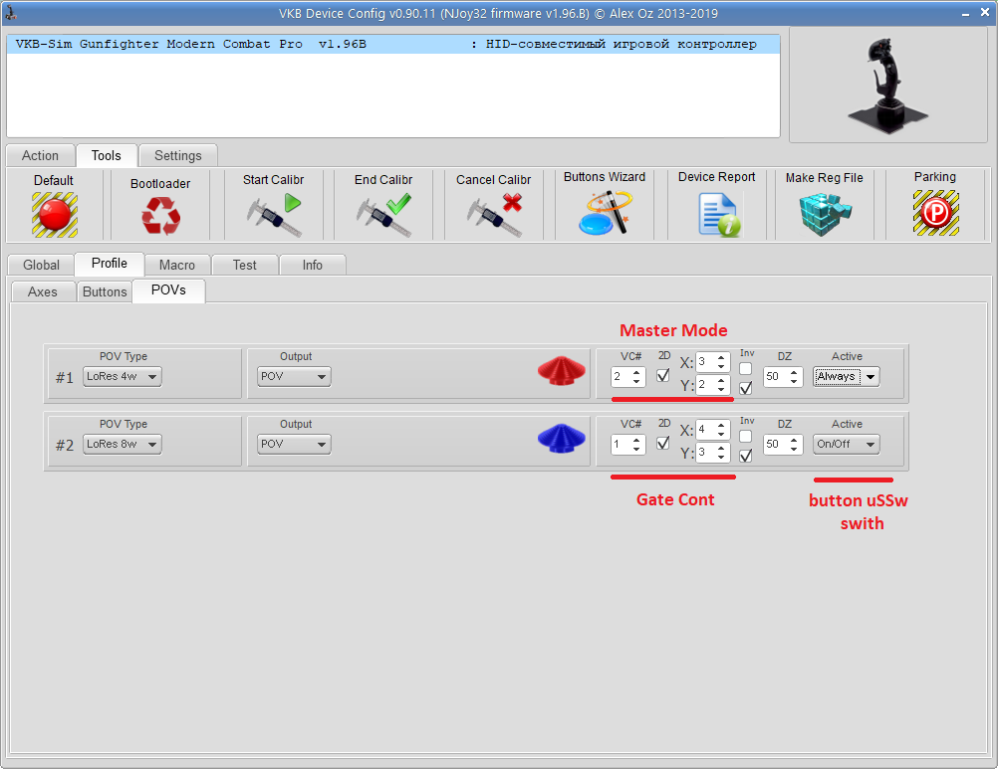Open POV Type dropdown showing LoRes 4w
This screenshot has height=769, width=998.
pyautogui.click(x=123, y=377)
